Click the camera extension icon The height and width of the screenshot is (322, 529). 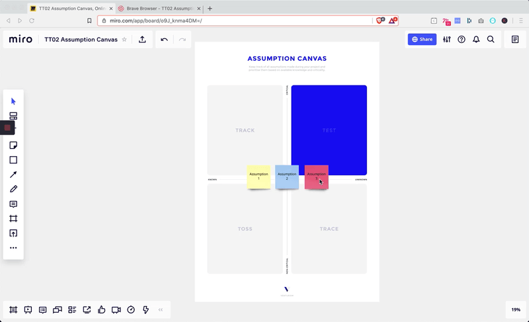tap(481, 20)
